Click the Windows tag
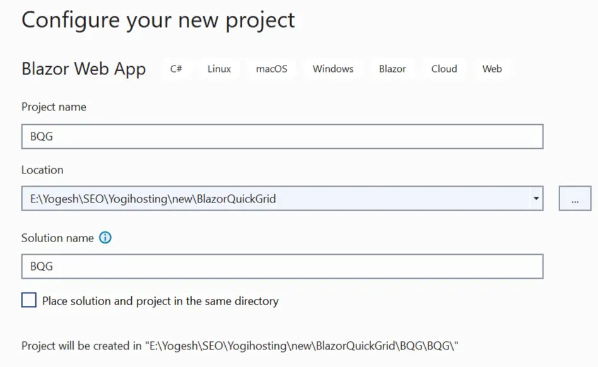Viewport: 598px width, 367px height. [333, 69]
